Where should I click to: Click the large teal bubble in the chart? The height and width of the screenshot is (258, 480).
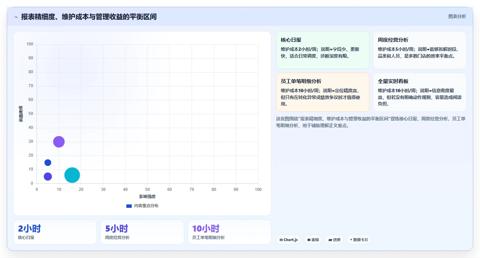pyautogui.click(x=72, y=175)
